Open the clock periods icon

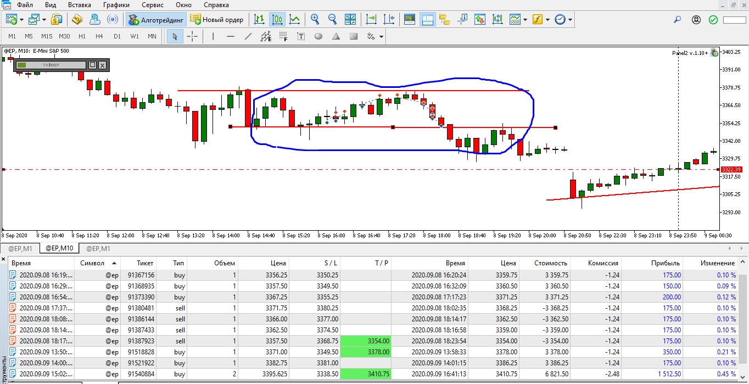pyautogui.click(x=560, y=20)
